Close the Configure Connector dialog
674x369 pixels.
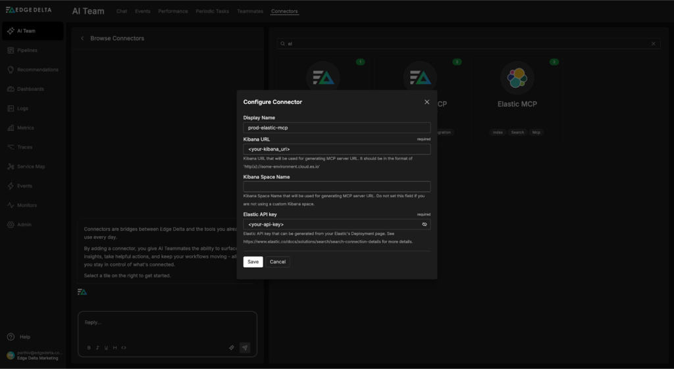[427, 102]
